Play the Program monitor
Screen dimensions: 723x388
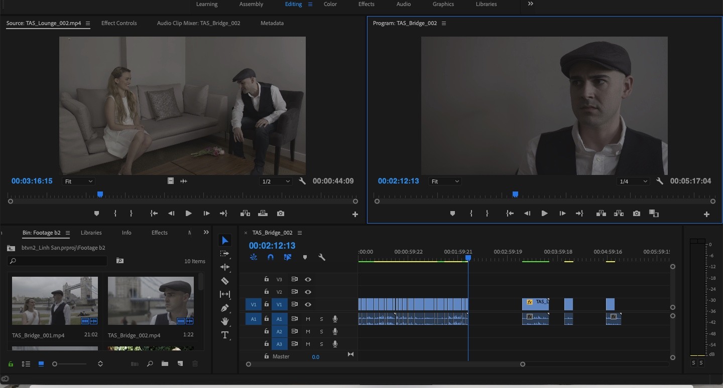point(544,214)
